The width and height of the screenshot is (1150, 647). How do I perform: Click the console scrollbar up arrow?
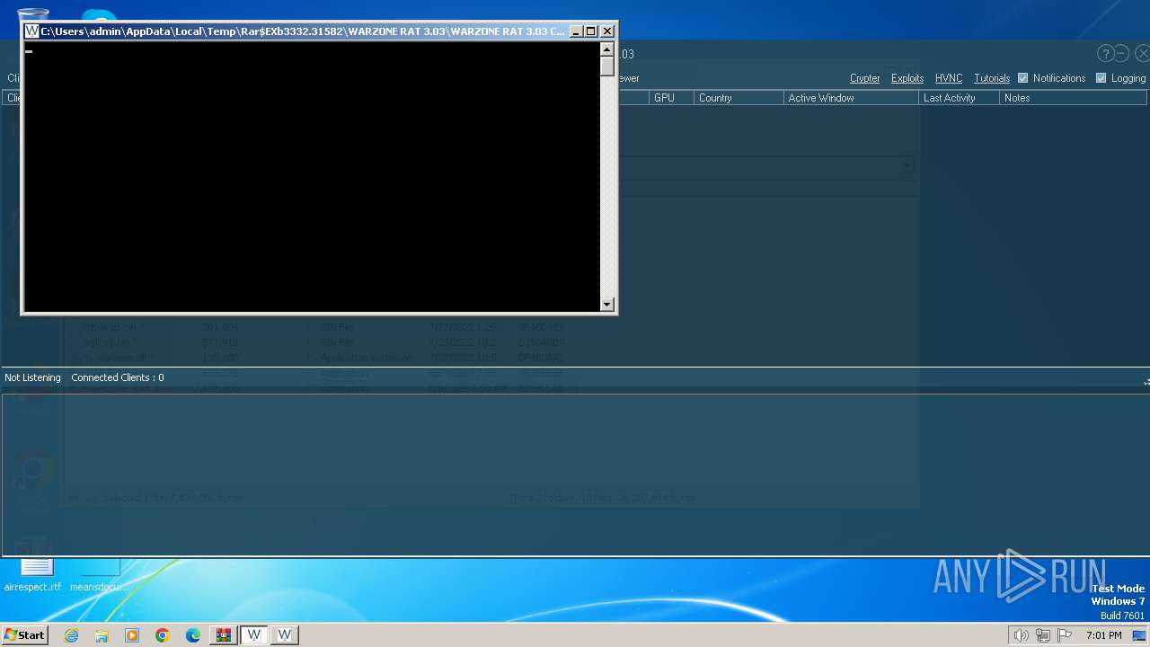607,49
